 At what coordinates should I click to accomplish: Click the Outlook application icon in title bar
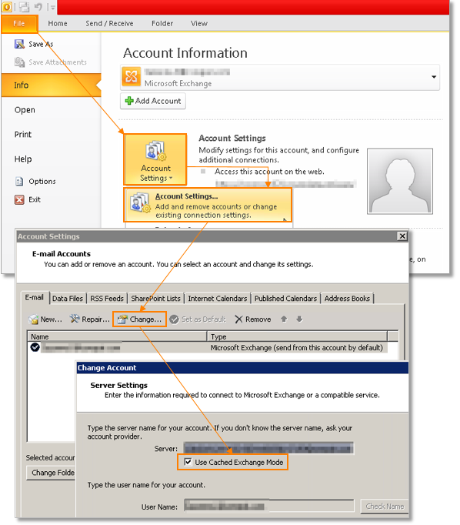(7, 7)
